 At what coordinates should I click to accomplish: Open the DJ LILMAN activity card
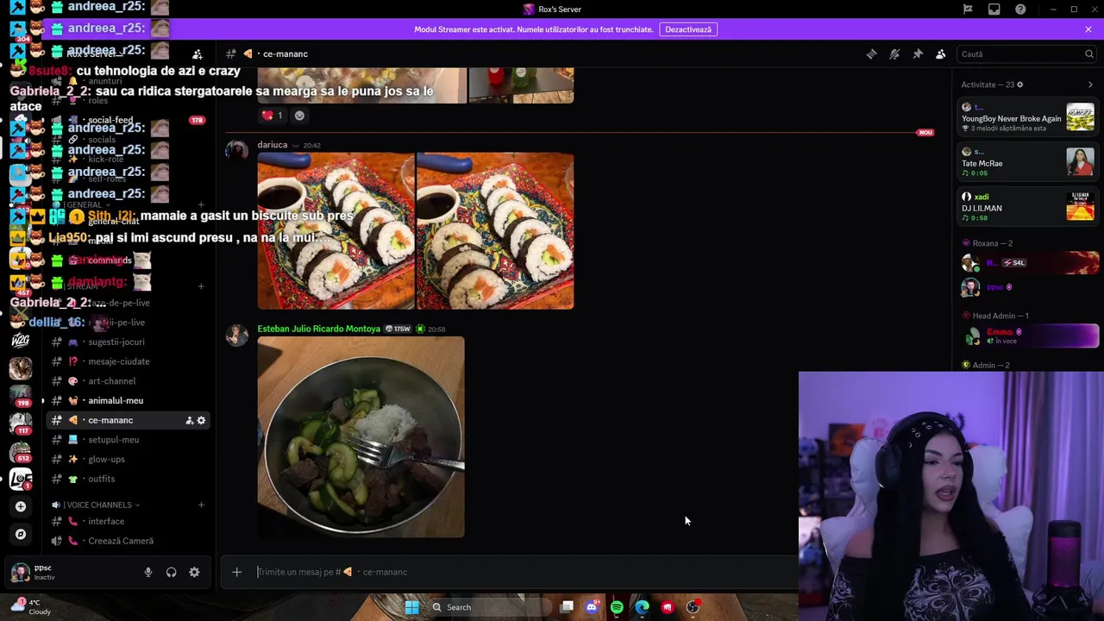coord(1028,207)
